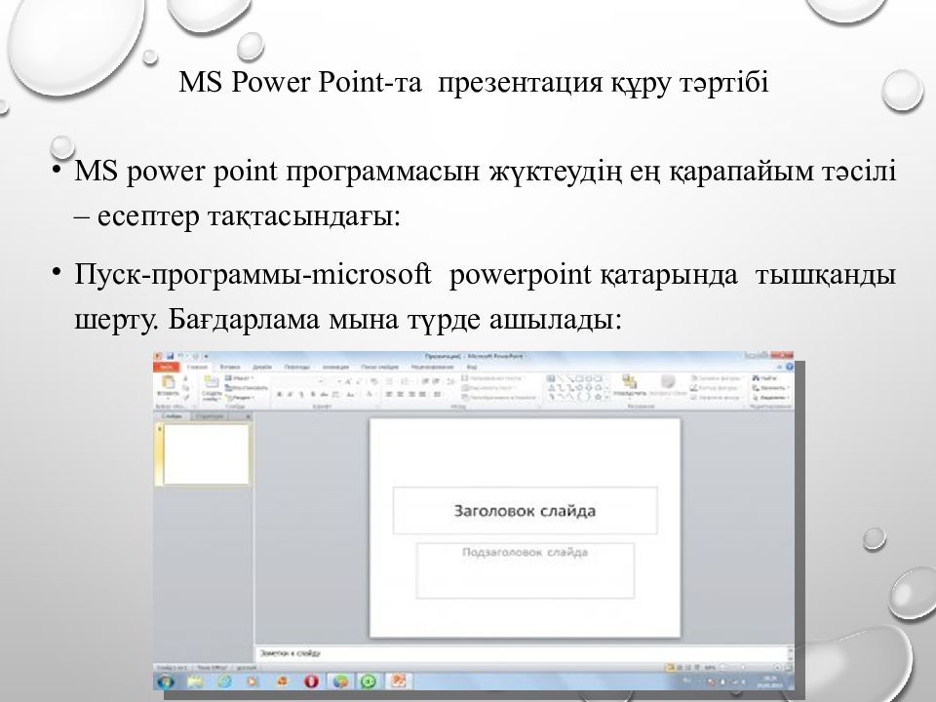The width and height of the screenshot is (936, 702).
Task: Click the Fit Slide to Window icon
Action: coord(788,667)
